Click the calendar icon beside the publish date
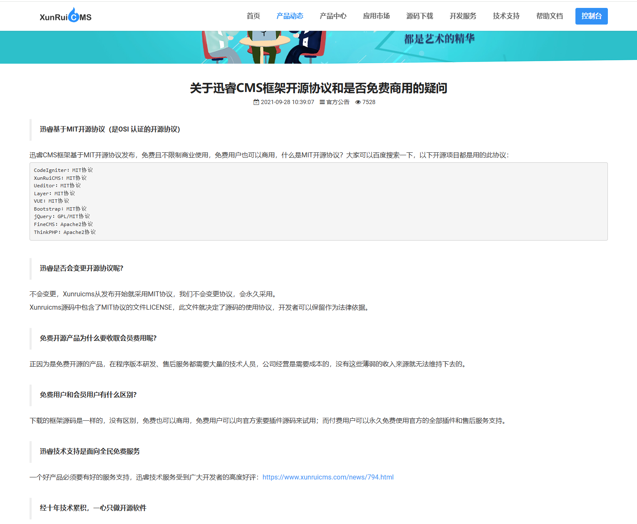637x524 pixels. [x=256, y=102]
